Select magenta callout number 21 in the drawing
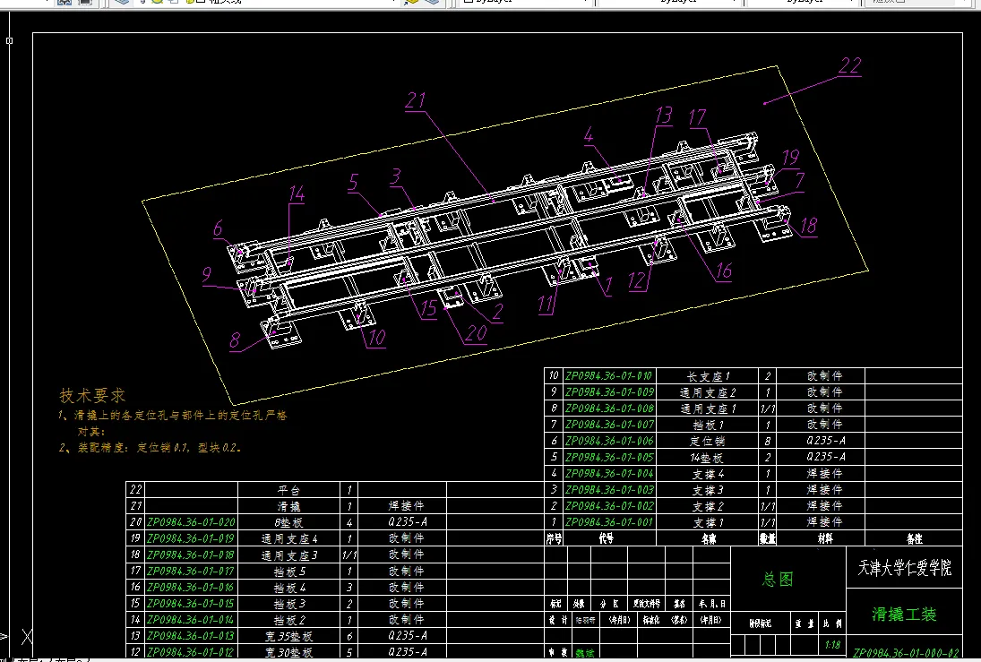This screenshot has height=662, width=981. coord(416,100)
